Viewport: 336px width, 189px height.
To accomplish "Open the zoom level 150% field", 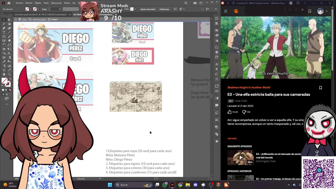I will (x=17, y=179).
